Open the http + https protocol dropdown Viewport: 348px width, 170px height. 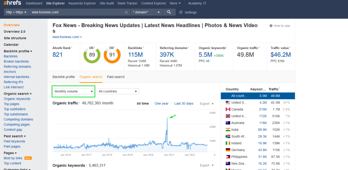pos(16,12)
